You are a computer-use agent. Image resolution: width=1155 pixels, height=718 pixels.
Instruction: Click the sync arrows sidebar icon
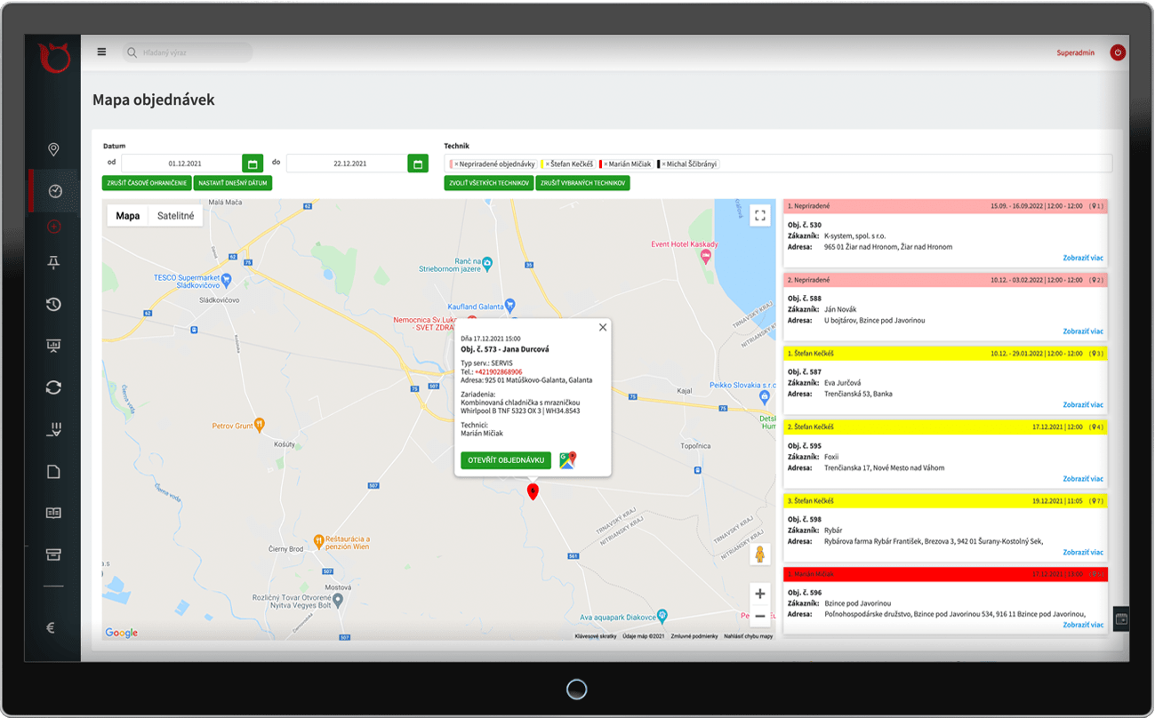click(53, 387)
